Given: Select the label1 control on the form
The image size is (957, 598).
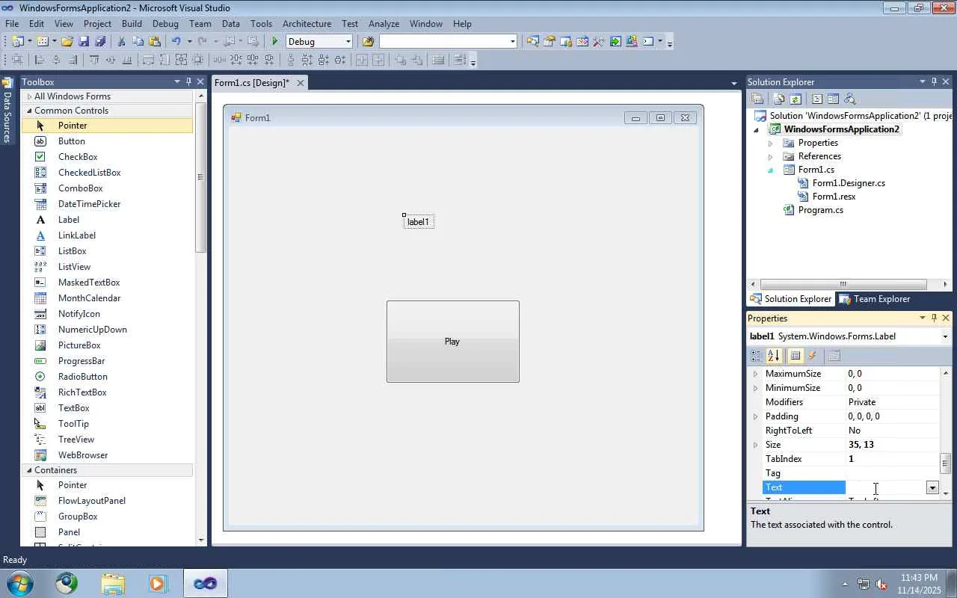Looking at the screenshot, I should 418,222.
